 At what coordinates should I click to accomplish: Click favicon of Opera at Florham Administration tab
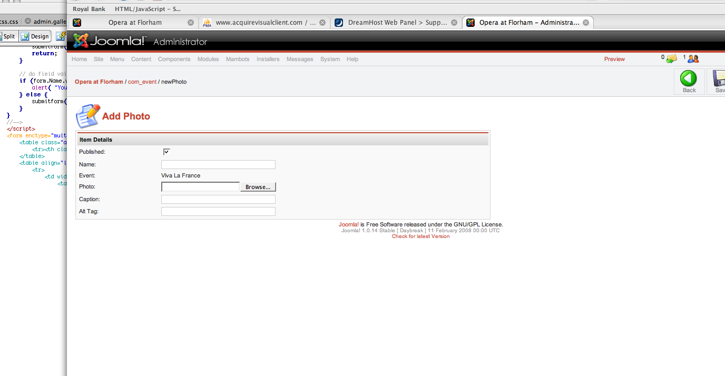[471, 23]
